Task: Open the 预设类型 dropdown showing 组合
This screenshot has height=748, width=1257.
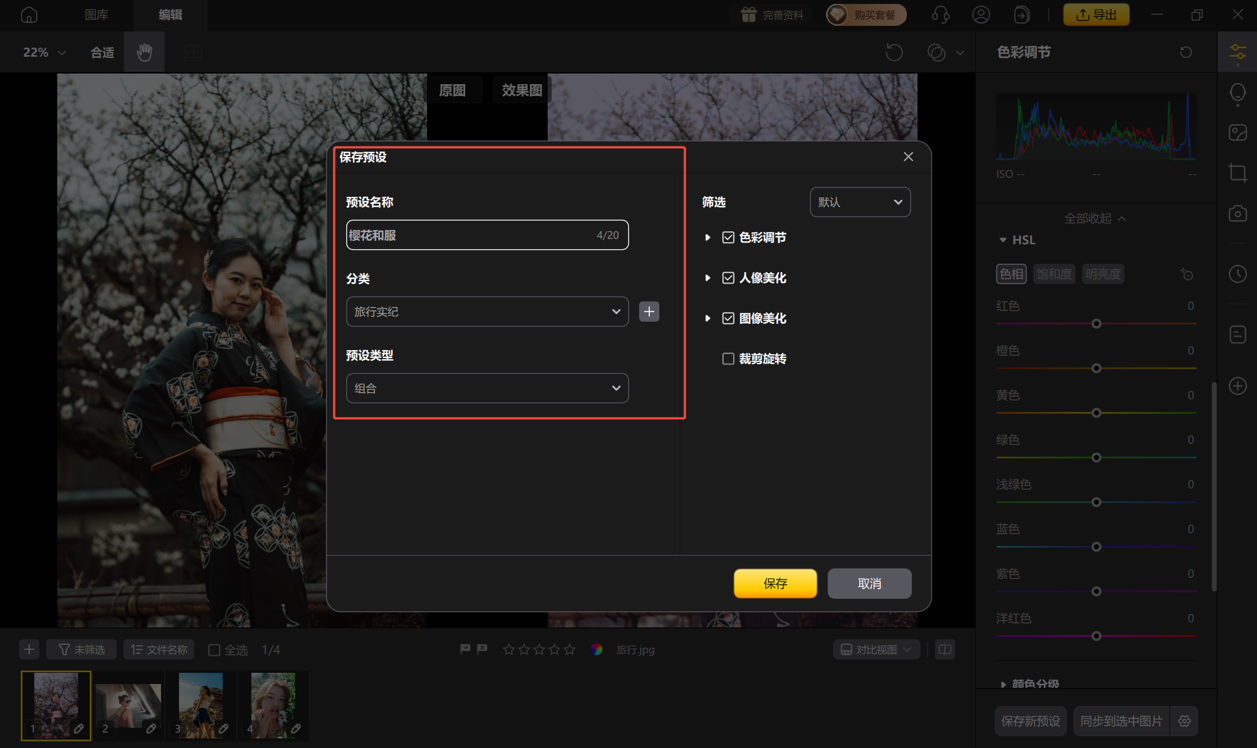Action: [x=487, y=388]
